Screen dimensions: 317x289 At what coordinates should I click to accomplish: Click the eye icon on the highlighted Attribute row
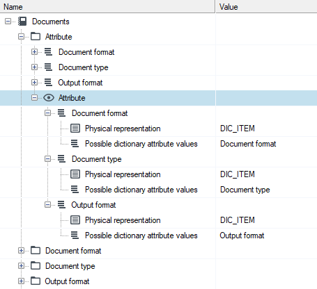point(49,98)
